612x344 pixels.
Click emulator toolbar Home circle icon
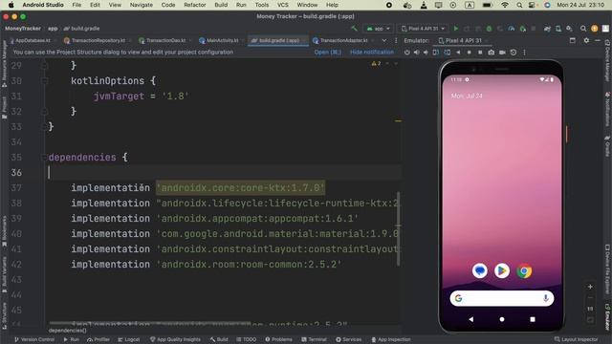470,53
